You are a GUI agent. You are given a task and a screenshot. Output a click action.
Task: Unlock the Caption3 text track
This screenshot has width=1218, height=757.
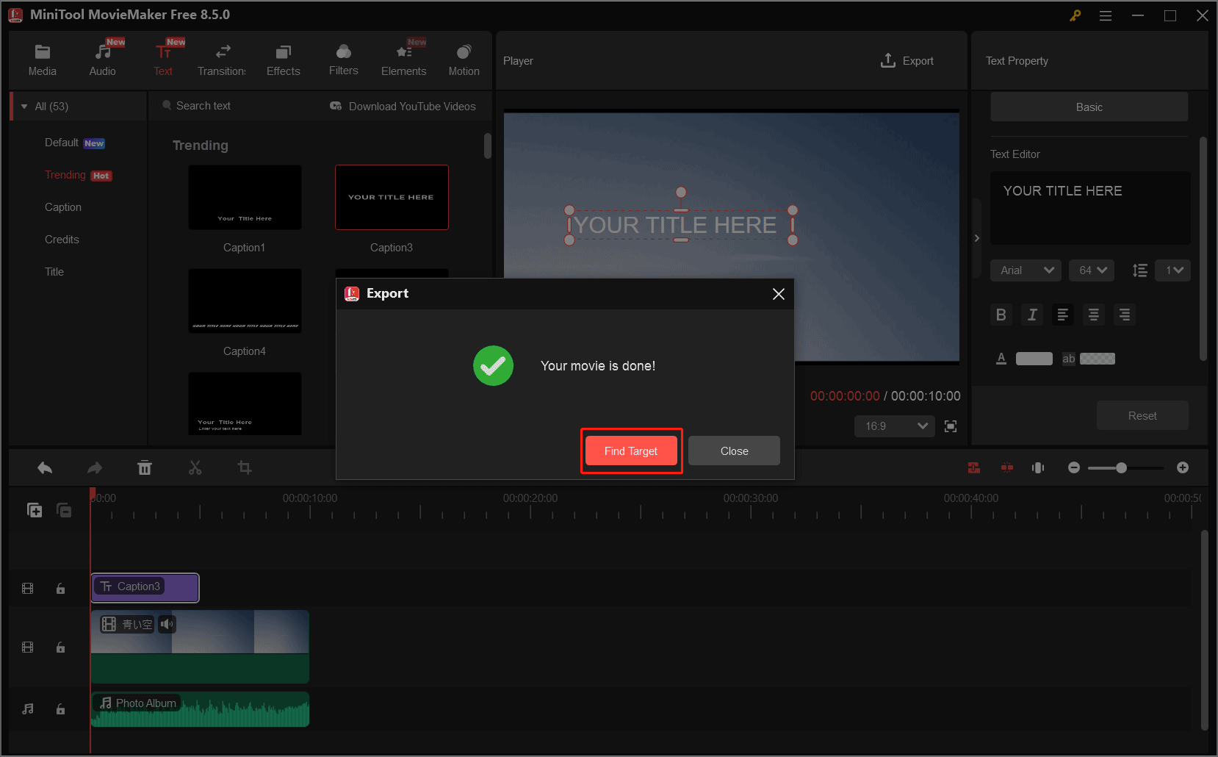point(60,588)
